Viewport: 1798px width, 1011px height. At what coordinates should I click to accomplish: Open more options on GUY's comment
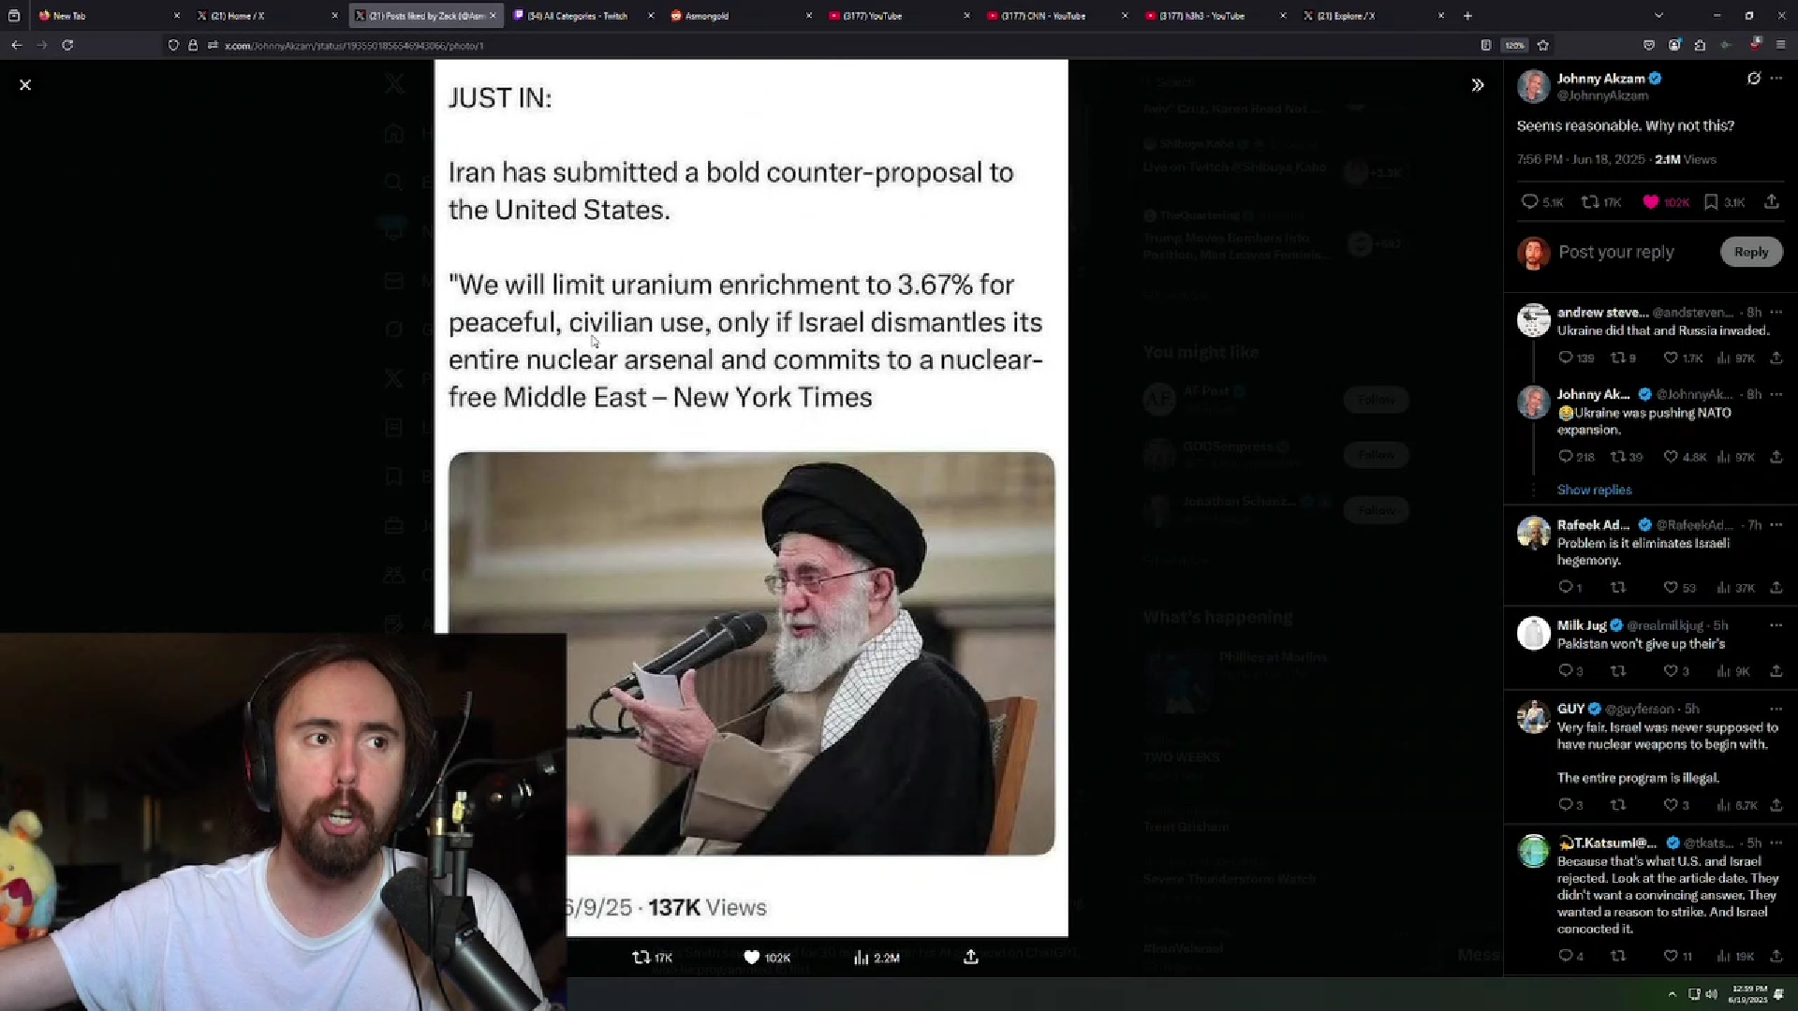click(x=1776, y=709)
